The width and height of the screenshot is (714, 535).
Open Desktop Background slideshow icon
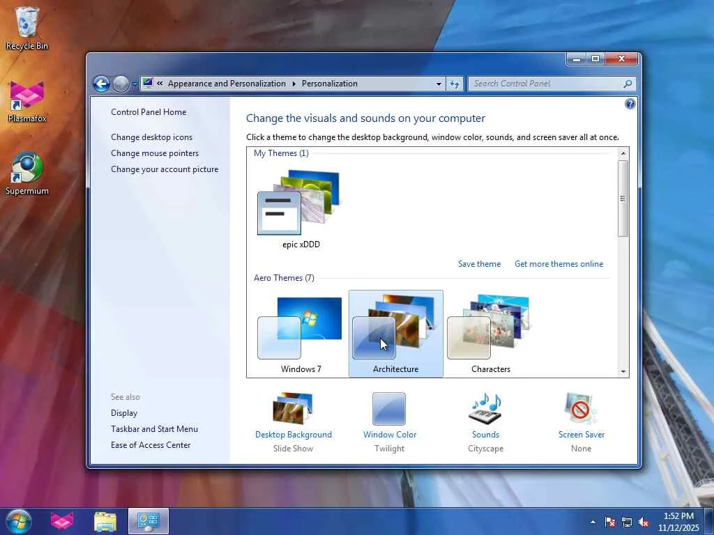[x=293, y=408]
